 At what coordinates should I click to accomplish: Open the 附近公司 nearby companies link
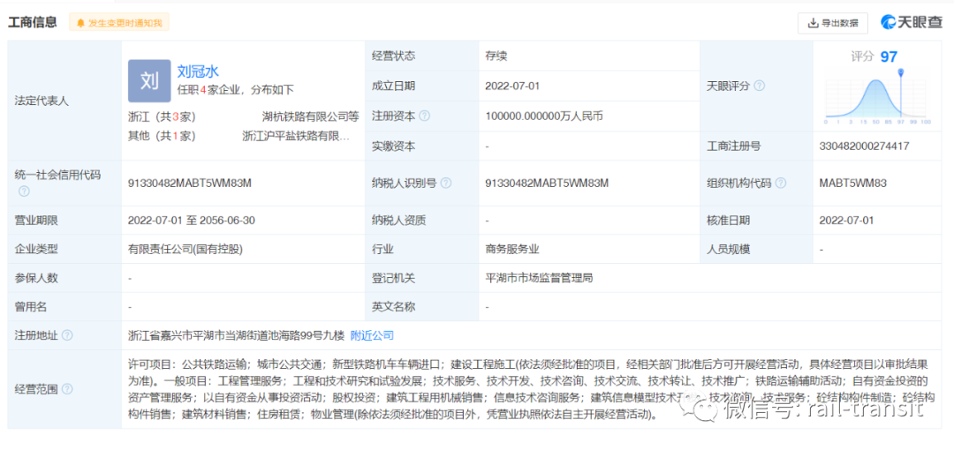373,335
